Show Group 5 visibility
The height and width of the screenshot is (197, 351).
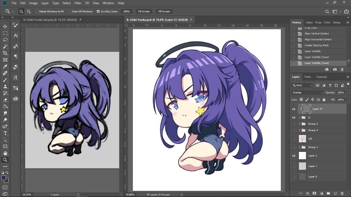[x=294, y=124]
